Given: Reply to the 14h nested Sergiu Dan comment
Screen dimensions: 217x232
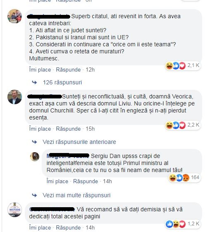Looking at the screenshot, I should pos(86,182).
